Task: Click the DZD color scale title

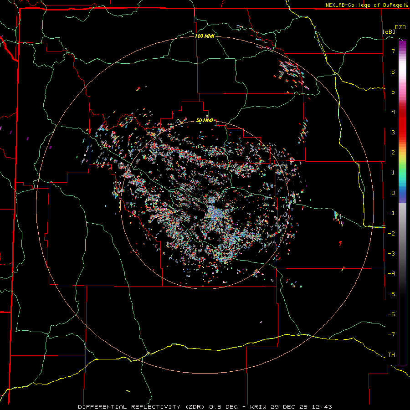Action: [400, 27]
